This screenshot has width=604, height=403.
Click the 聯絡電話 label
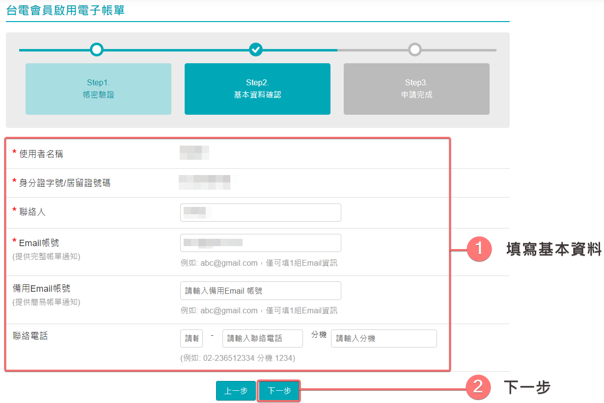pyautogui.click(x=30, y=336)
